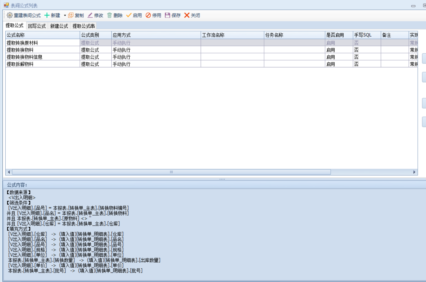
Task: Click the 保存 floppy disk icon
Action: click(168, 15)
